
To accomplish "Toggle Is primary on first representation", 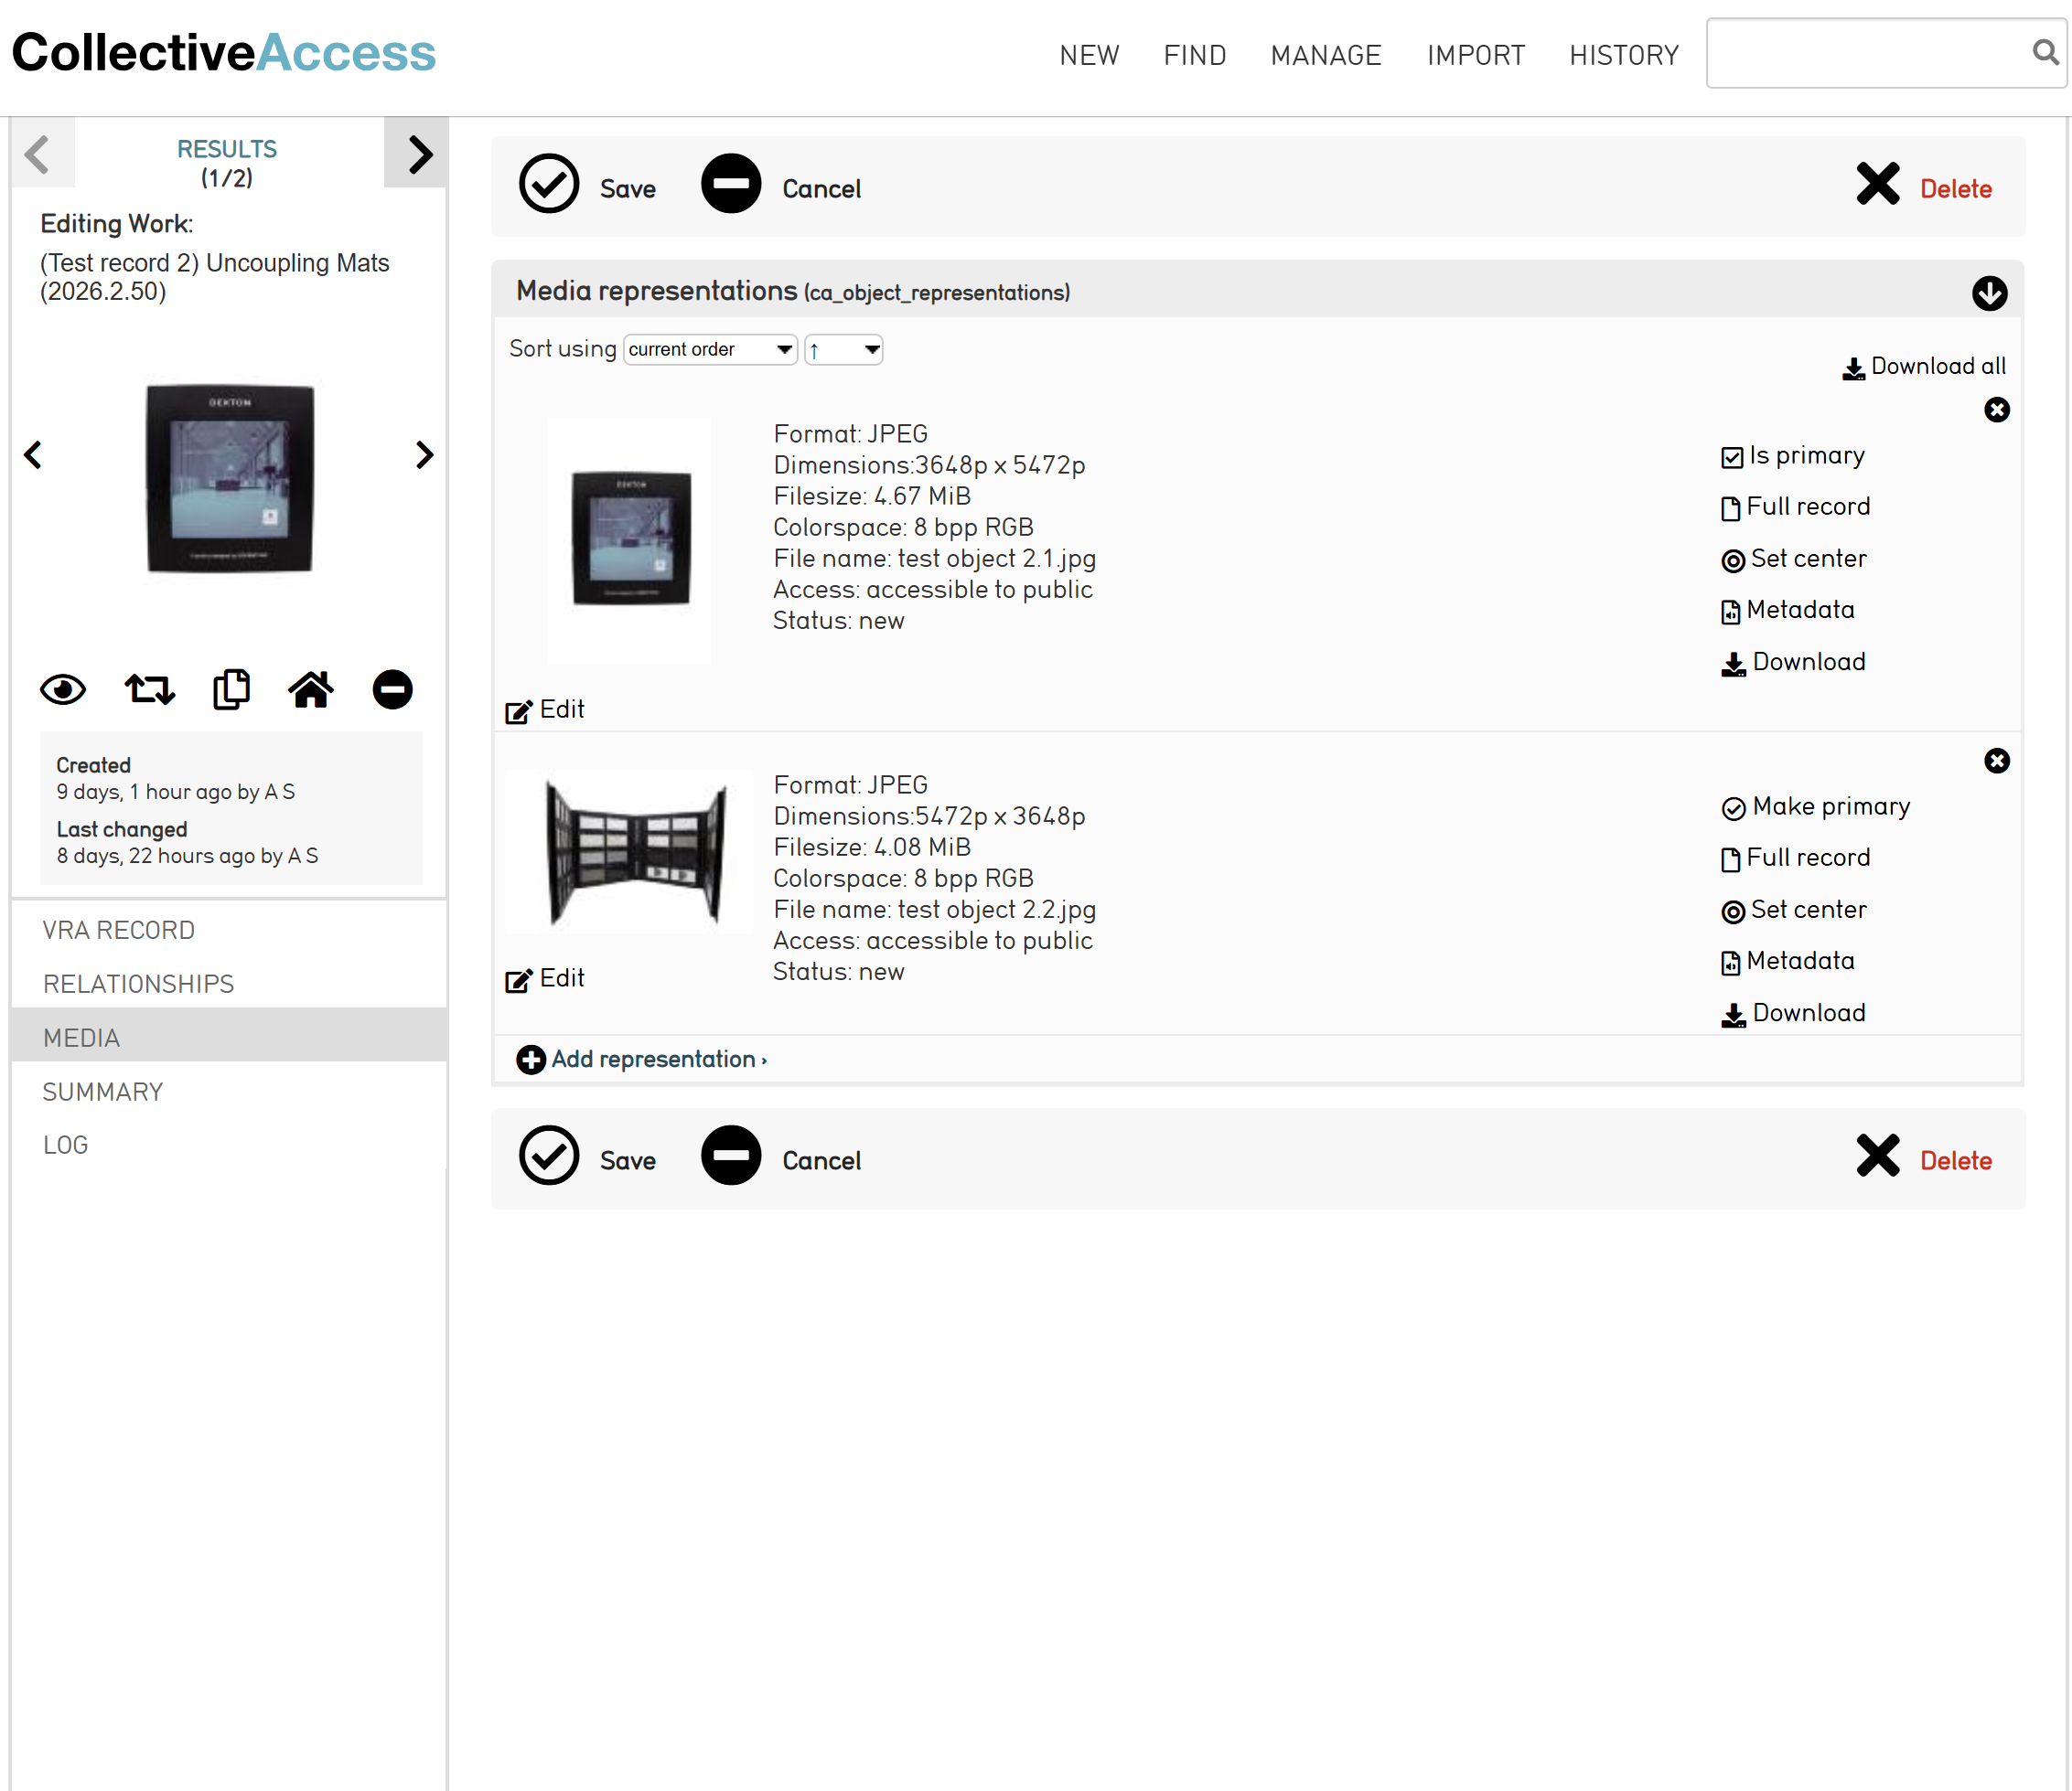I will 1793,457.
